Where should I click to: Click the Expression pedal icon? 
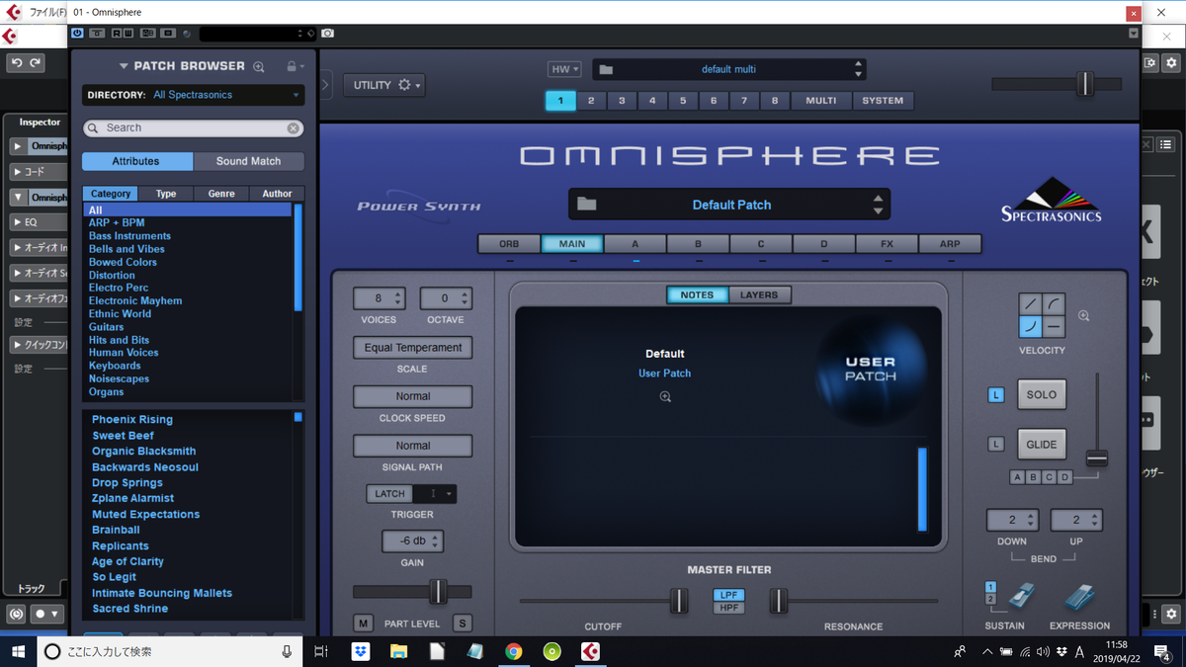(x=1079, y=598)
